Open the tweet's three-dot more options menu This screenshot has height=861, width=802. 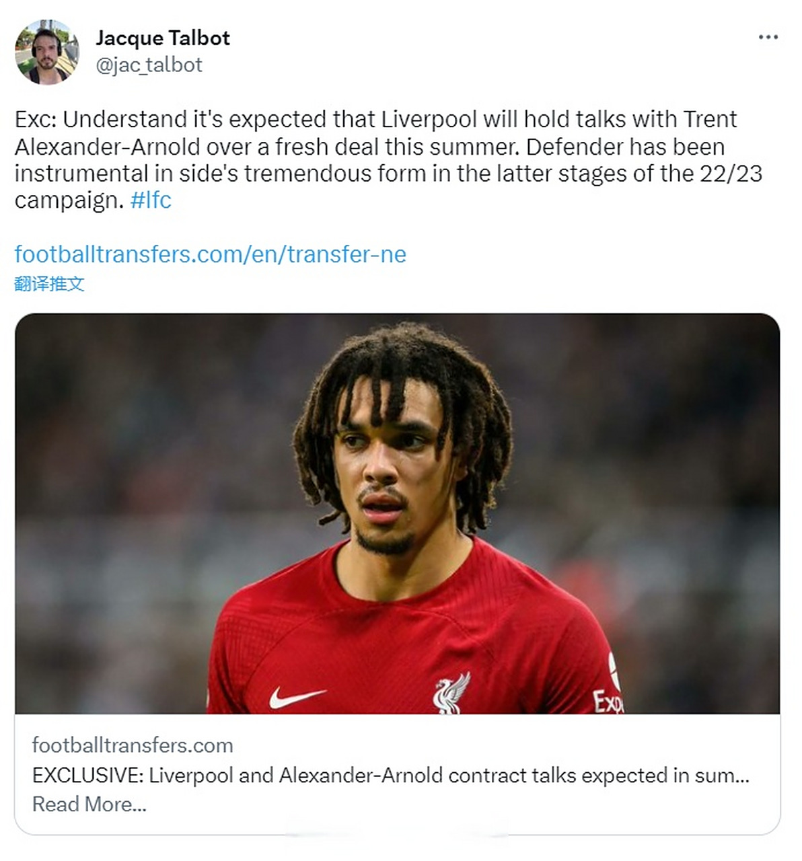coord(768,37)
